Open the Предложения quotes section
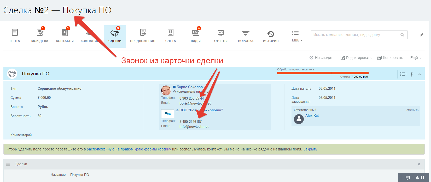431x182 pixels. click(143, 36)
